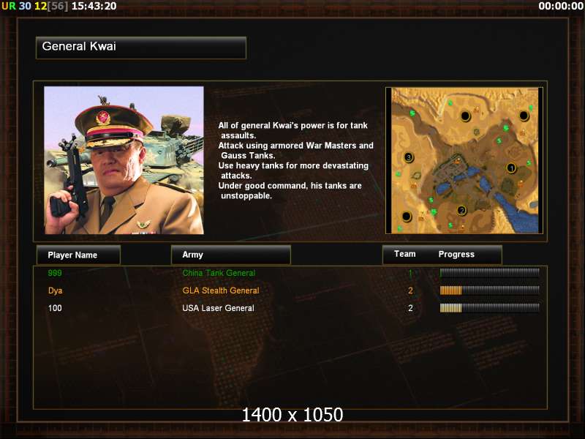Select player 999 in the player list
Screen dimensions: 585x439
pyautogui.click(x=55, y=273)
